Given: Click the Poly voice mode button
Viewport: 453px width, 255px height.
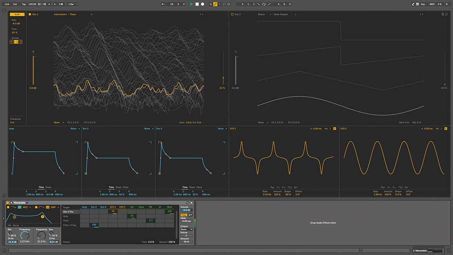Looking at the screenshot, I should [184, 215].
